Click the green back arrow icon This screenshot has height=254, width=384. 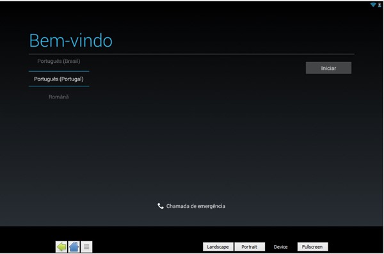coord(61,247)
